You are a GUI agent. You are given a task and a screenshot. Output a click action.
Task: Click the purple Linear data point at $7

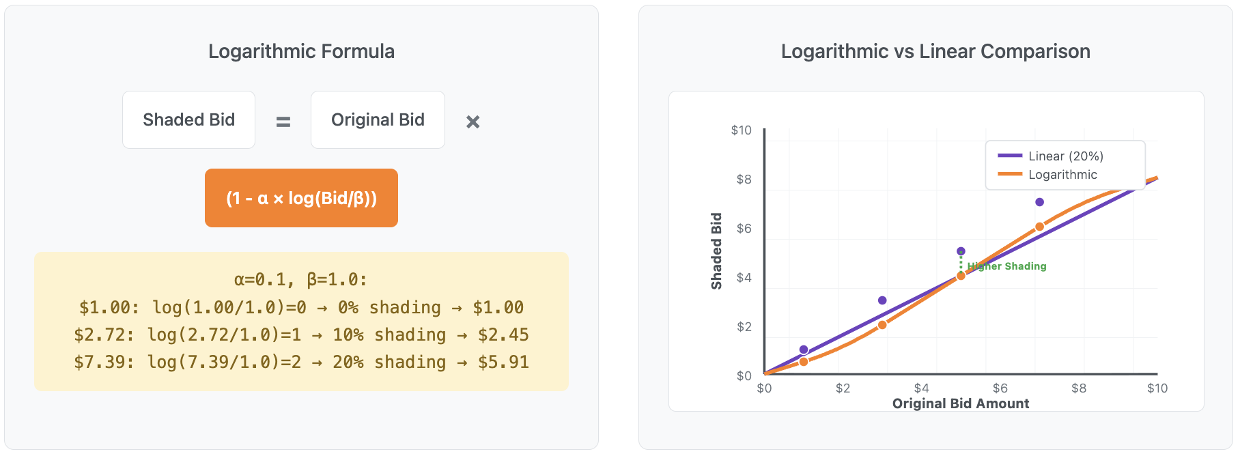(x=1039, y=202)
